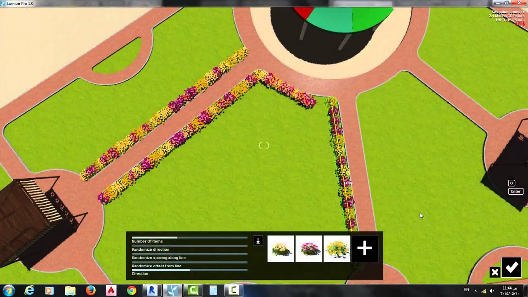528x297 pixels.
Task: Open Revit from the taskbar
Action: (x=152, y=290)
